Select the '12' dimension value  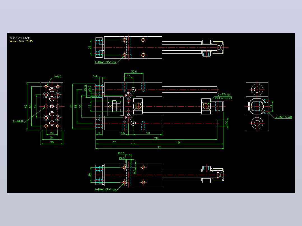pos(99,133)
